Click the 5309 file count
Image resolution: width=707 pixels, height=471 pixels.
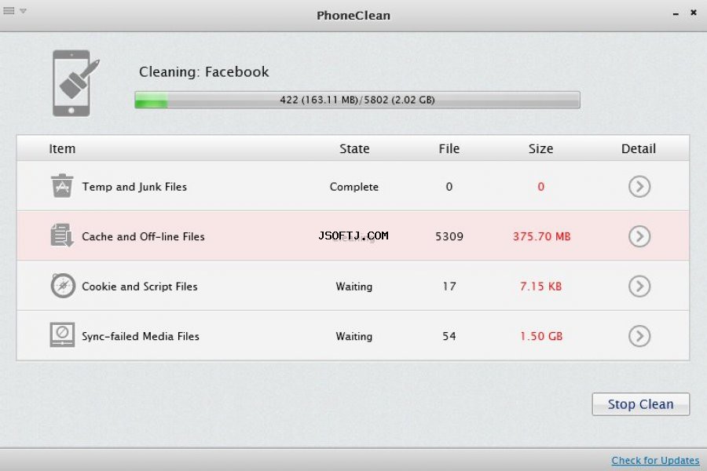(449, 236)
